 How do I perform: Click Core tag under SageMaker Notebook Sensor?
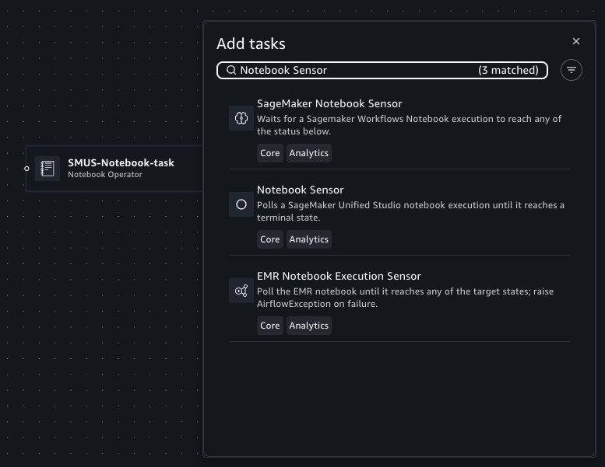[x=269, y=153]
